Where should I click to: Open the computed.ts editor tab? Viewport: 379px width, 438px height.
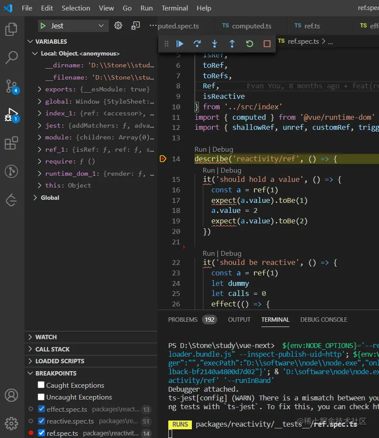coord(251,26)
